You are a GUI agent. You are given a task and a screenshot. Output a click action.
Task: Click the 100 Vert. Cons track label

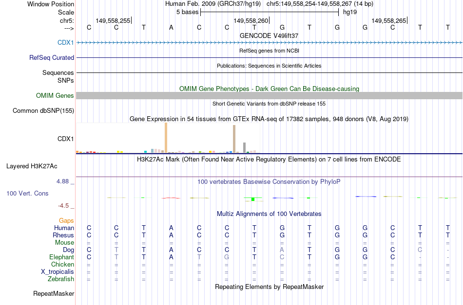pyautogui.click(x=27, y=193)
